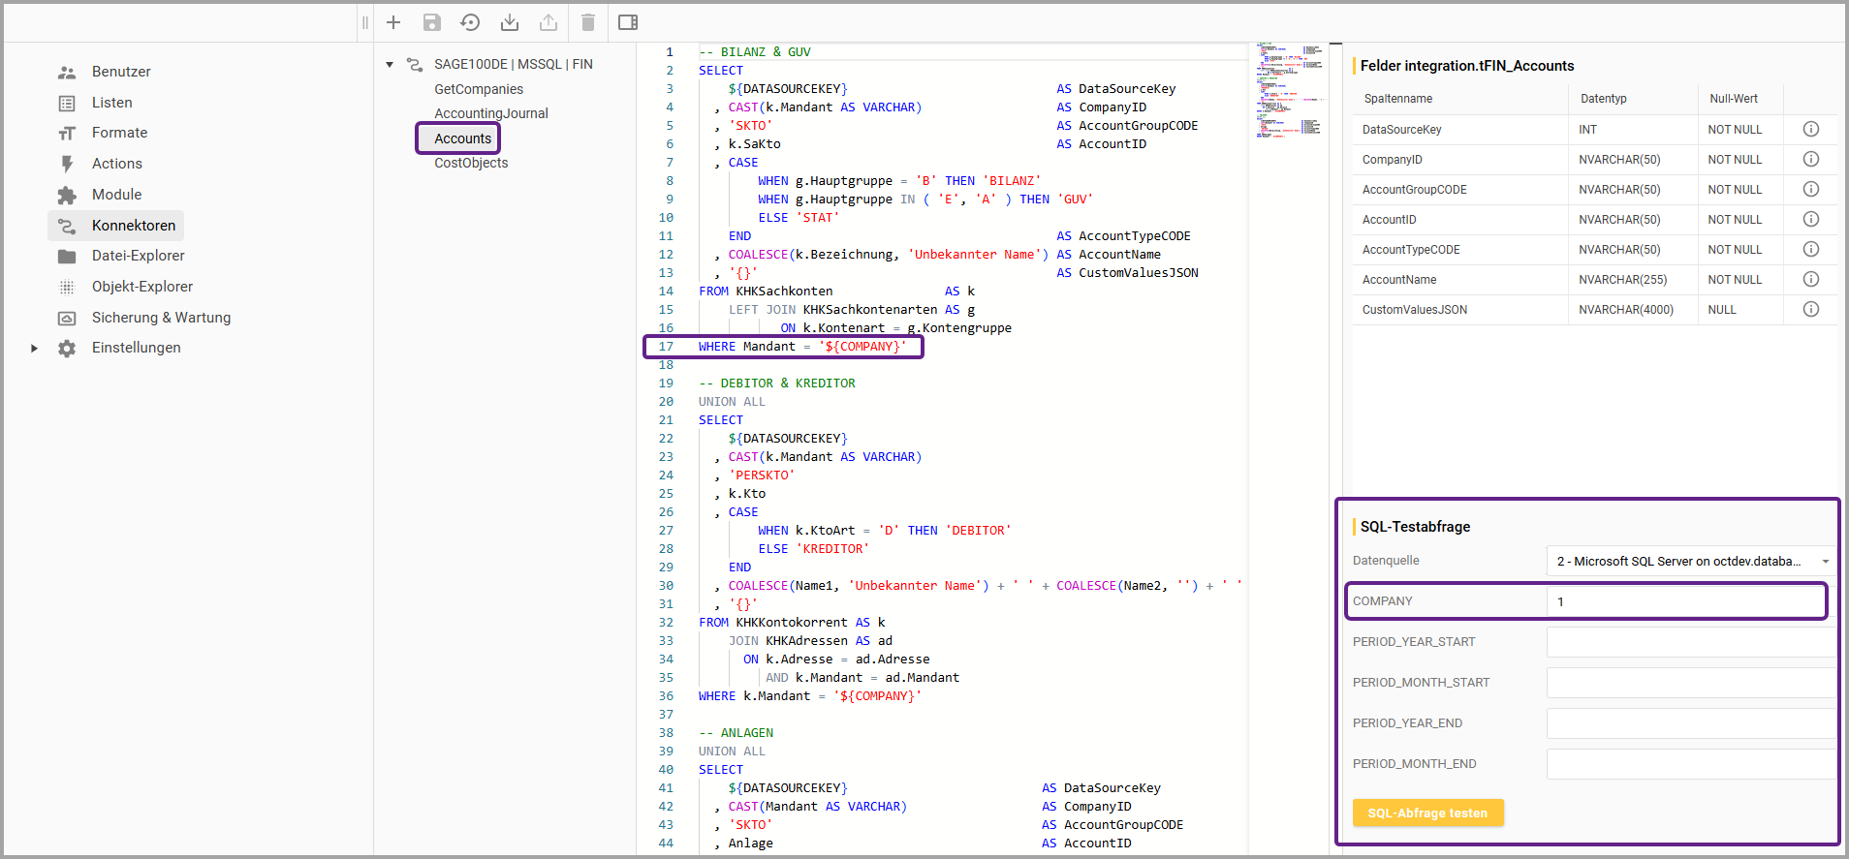Screen dimensions: 1849x859
Task: Click the save disk icon in toolbar
Action: 432,22
